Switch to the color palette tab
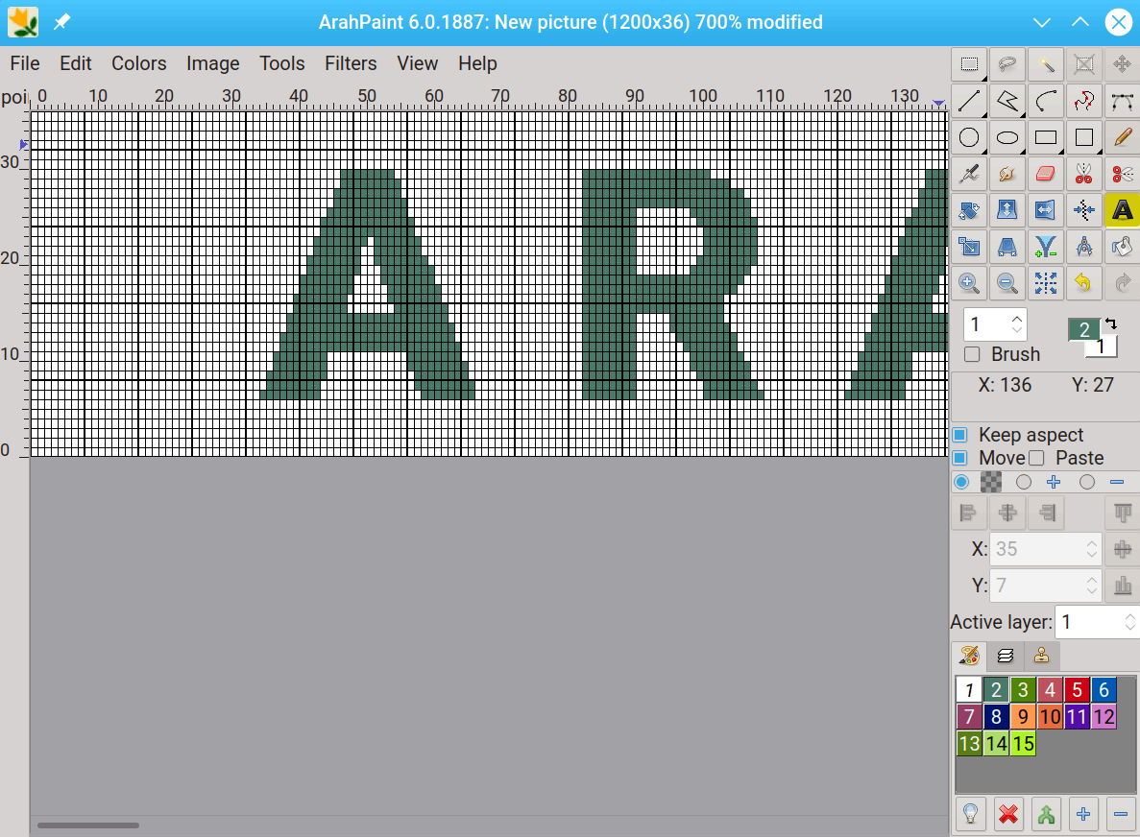1140x837 pixels. point(969,657)
